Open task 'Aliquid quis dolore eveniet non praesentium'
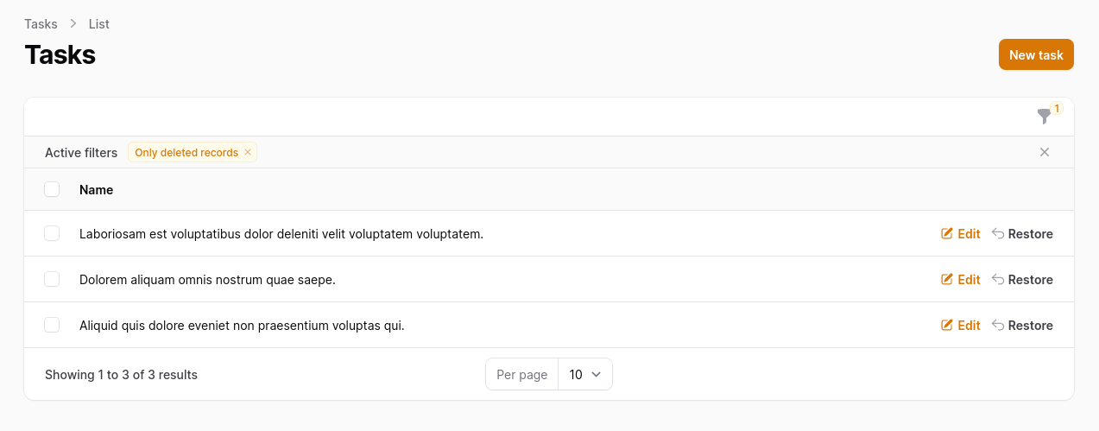Screen dimensions: 1099x431 point(242,325)
